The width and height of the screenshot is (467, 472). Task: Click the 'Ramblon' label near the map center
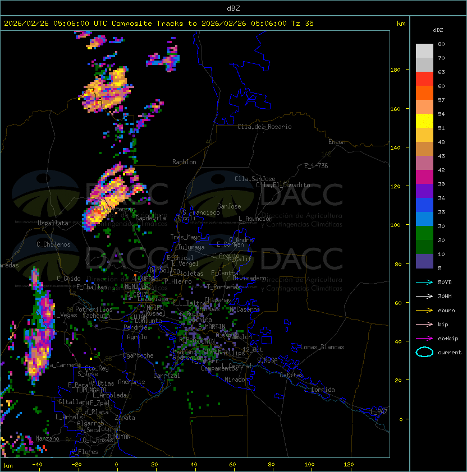point(184,162)
